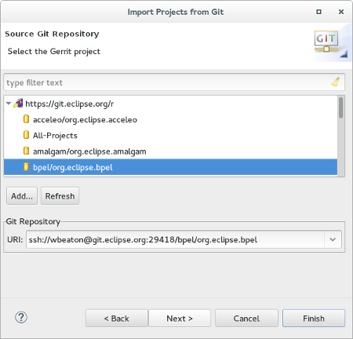Click the project list vertical scrollbar
This screenshot has width=353, height=339.
pos(340,136)
